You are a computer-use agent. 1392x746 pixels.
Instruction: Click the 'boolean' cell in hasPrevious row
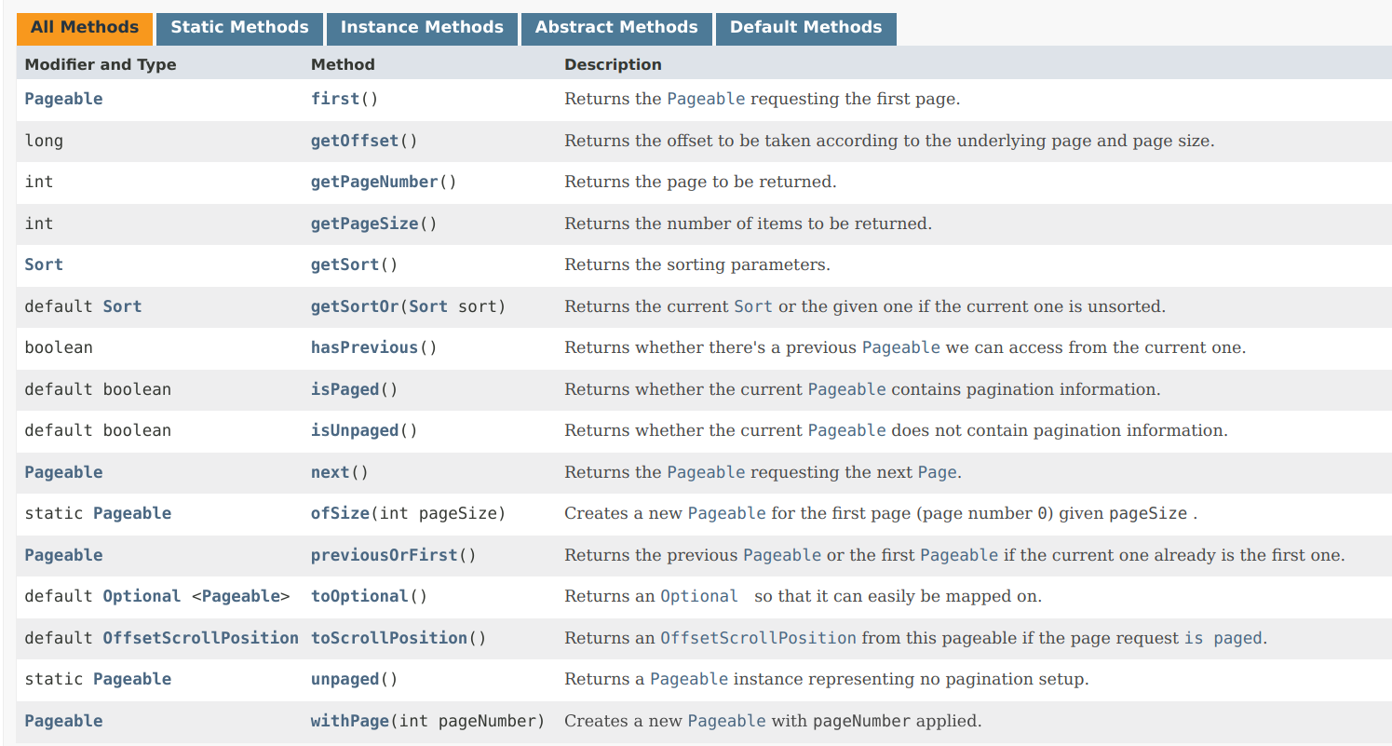[59, 347]
